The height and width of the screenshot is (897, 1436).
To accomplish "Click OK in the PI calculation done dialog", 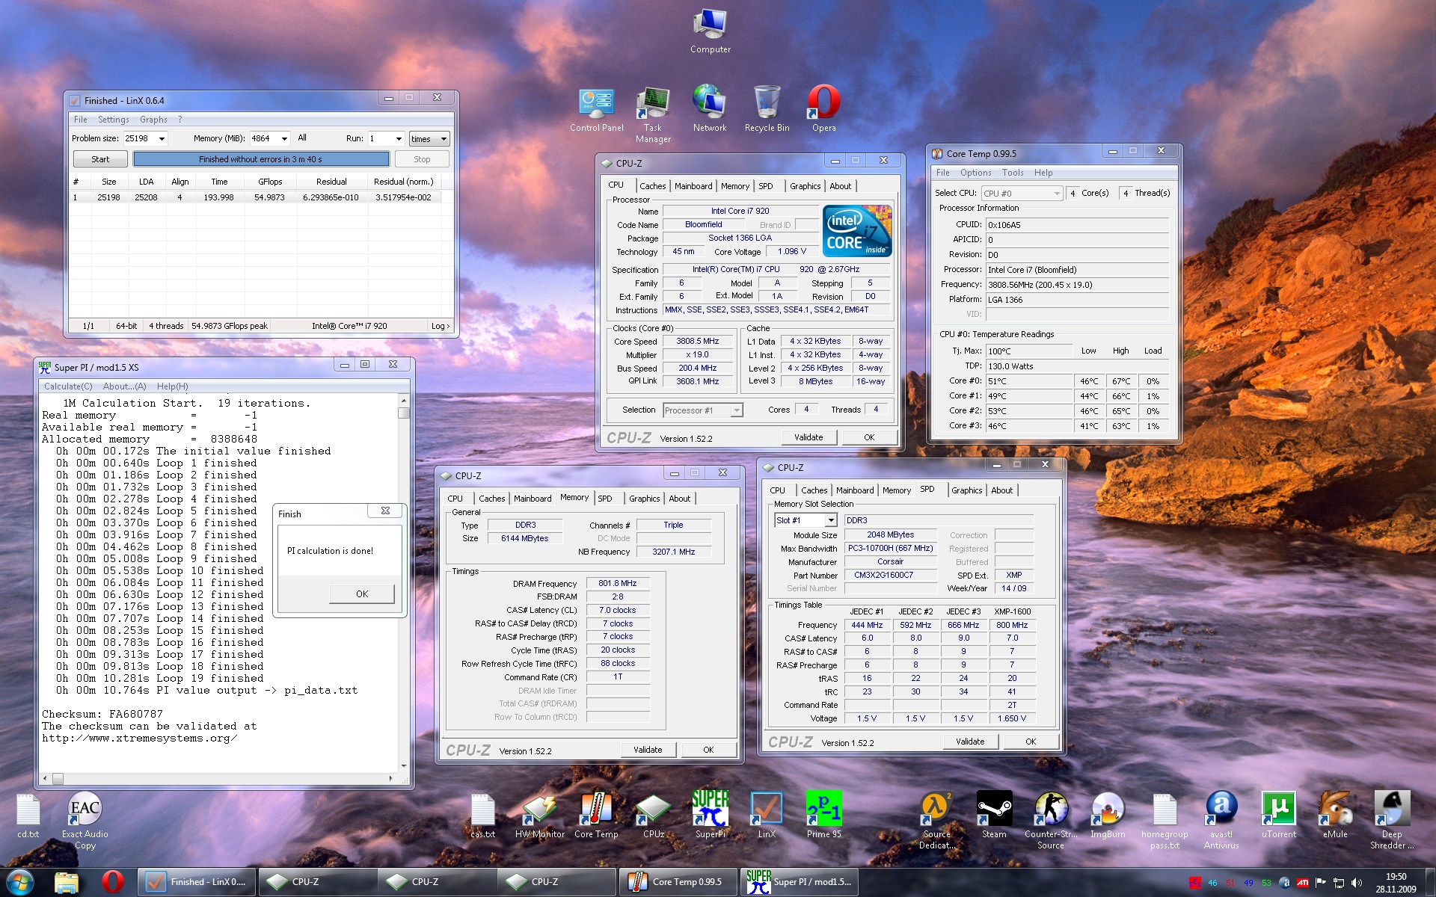I will (362, 594).
